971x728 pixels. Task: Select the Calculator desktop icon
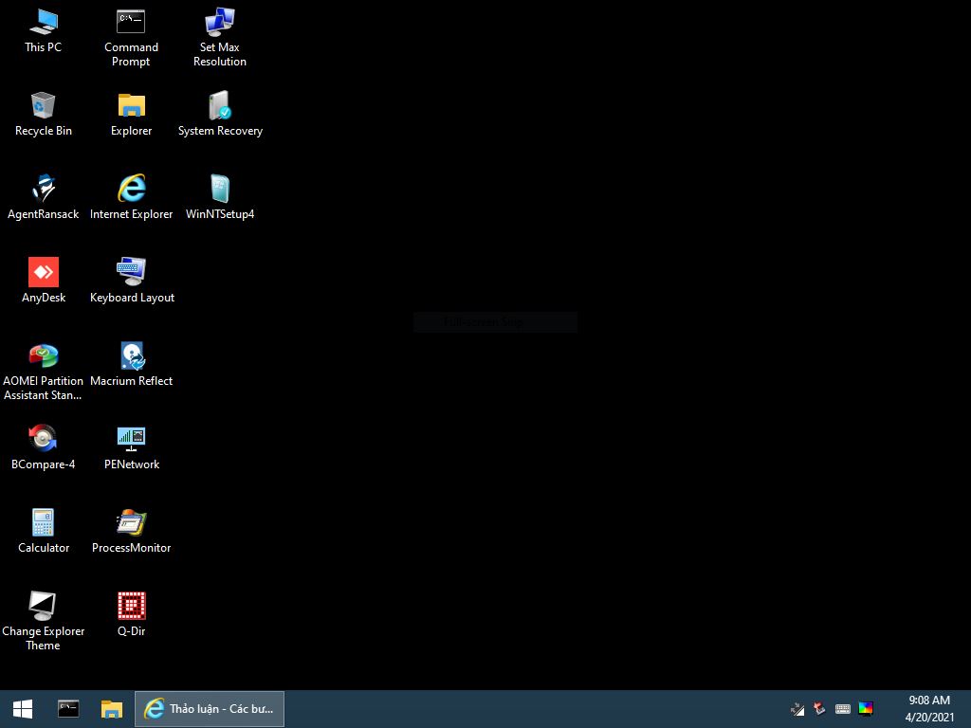(x=44, y=531)
